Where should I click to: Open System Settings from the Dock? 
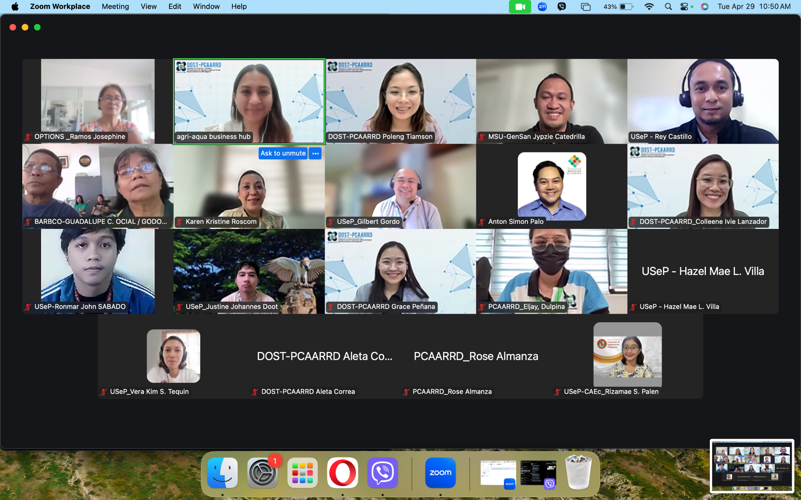tap(262, 473)
